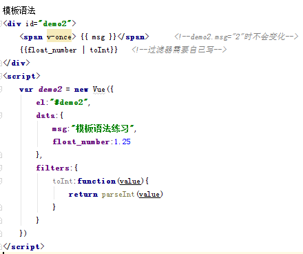Click the highlighted v-once attribute
Image resolution: width=303 pixels, height=254 pixels.
click(x=59, y=37)
